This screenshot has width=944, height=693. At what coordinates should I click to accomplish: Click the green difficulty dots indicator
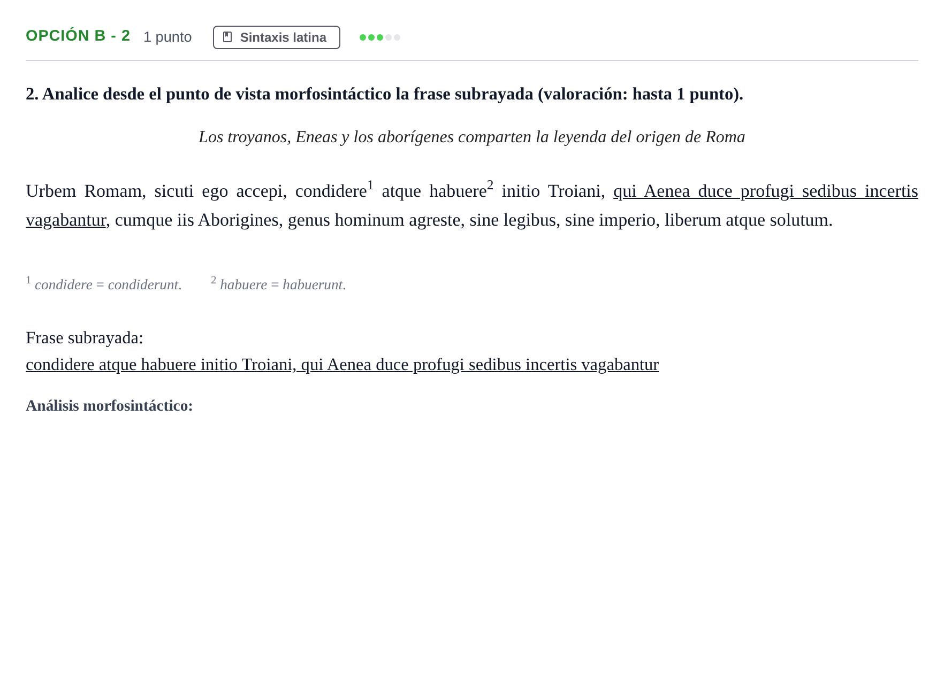[380, 37]
